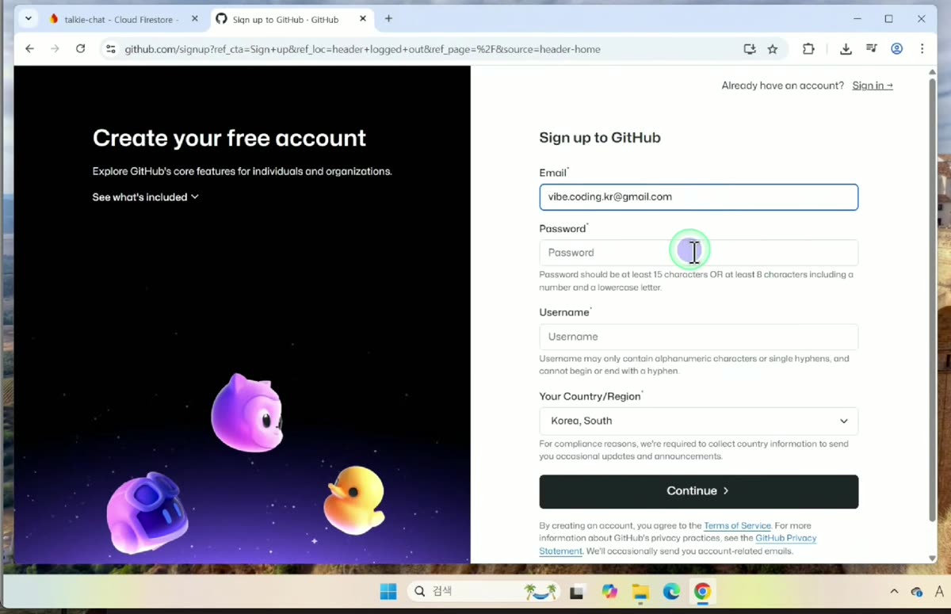Viewport: 951px width, 614px height.
Task: Open Chrome downloads icon
Action: pos(846,49)
